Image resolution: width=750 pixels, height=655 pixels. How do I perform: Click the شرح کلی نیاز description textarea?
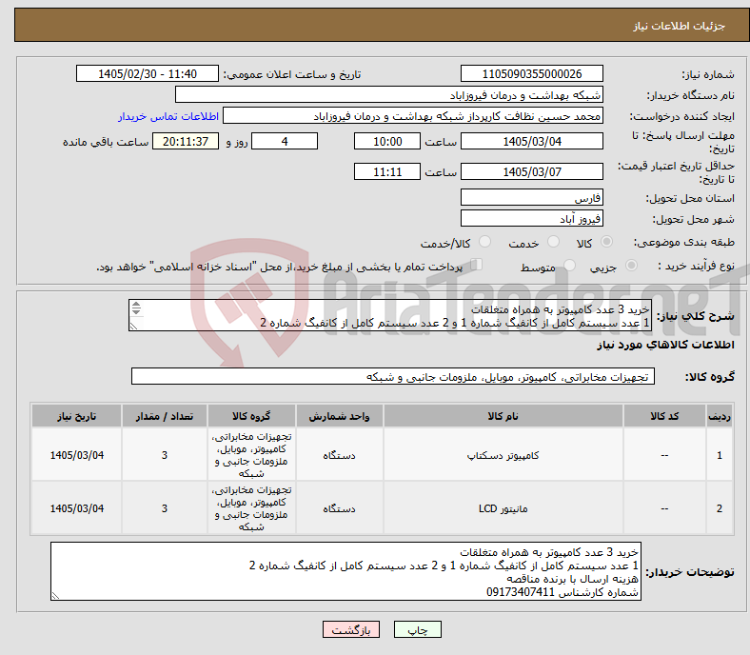[x=390, y=315]
